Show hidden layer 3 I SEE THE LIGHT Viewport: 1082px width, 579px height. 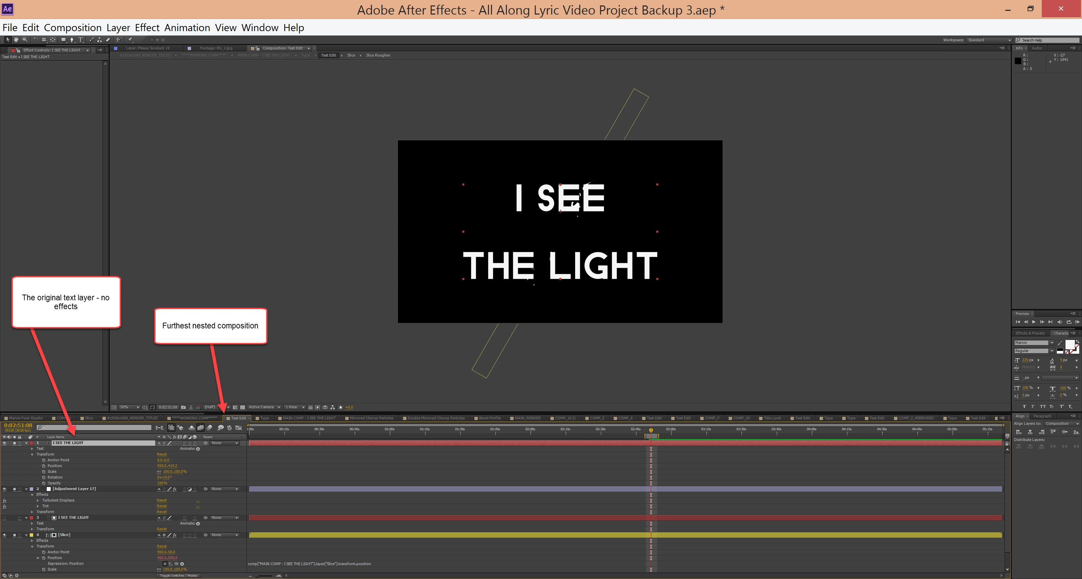(x=5, y=518)
